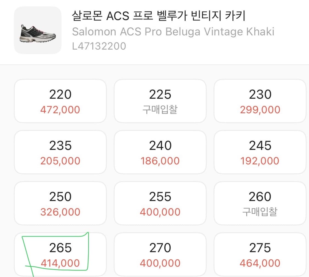This screenshot has height=277, width=309.
Task: Choose size 260 with 구매입찰 label
Action: coord(260,203)
